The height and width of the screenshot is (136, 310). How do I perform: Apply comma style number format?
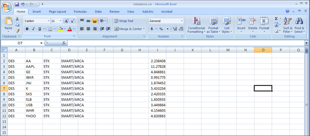point(168,29)
